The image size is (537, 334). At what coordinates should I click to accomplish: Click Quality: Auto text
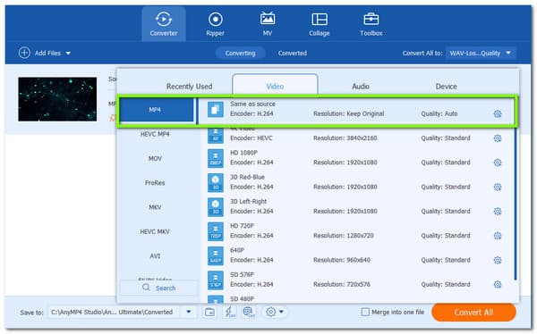[x=439, y=113]
